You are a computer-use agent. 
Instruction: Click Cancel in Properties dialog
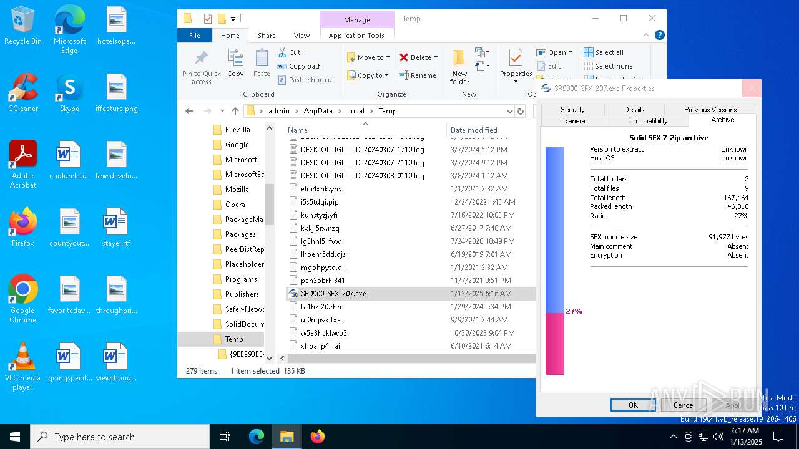click(684, 405)
